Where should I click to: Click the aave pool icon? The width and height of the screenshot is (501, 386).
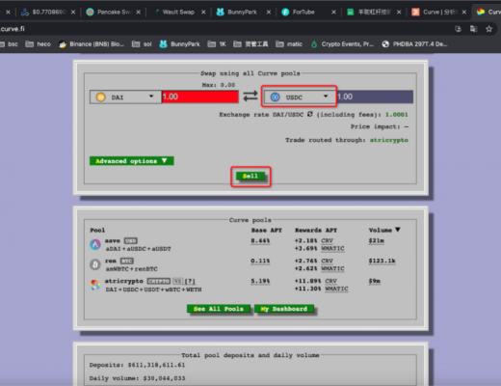95,245
